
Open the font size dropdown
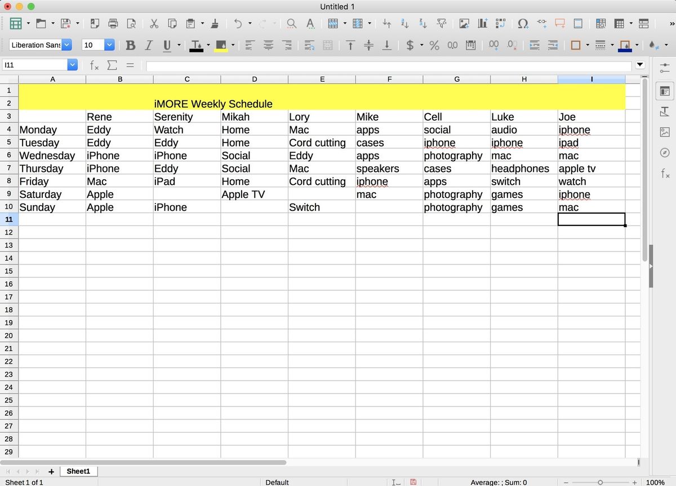click(109, 45)
